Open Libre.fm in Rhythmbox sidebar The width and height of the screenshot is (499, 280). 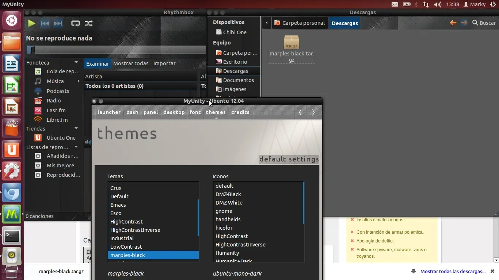pyautogui.click(x=51, y=120)
